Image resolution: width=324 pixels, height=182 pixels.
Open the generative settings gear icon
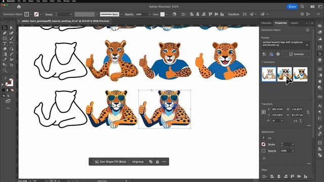pos(278,54)
